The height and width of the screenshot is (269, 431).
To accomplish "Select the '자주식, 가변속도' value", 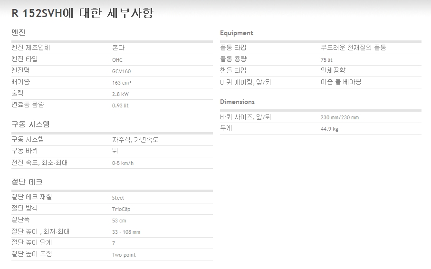I will [135, 140].
